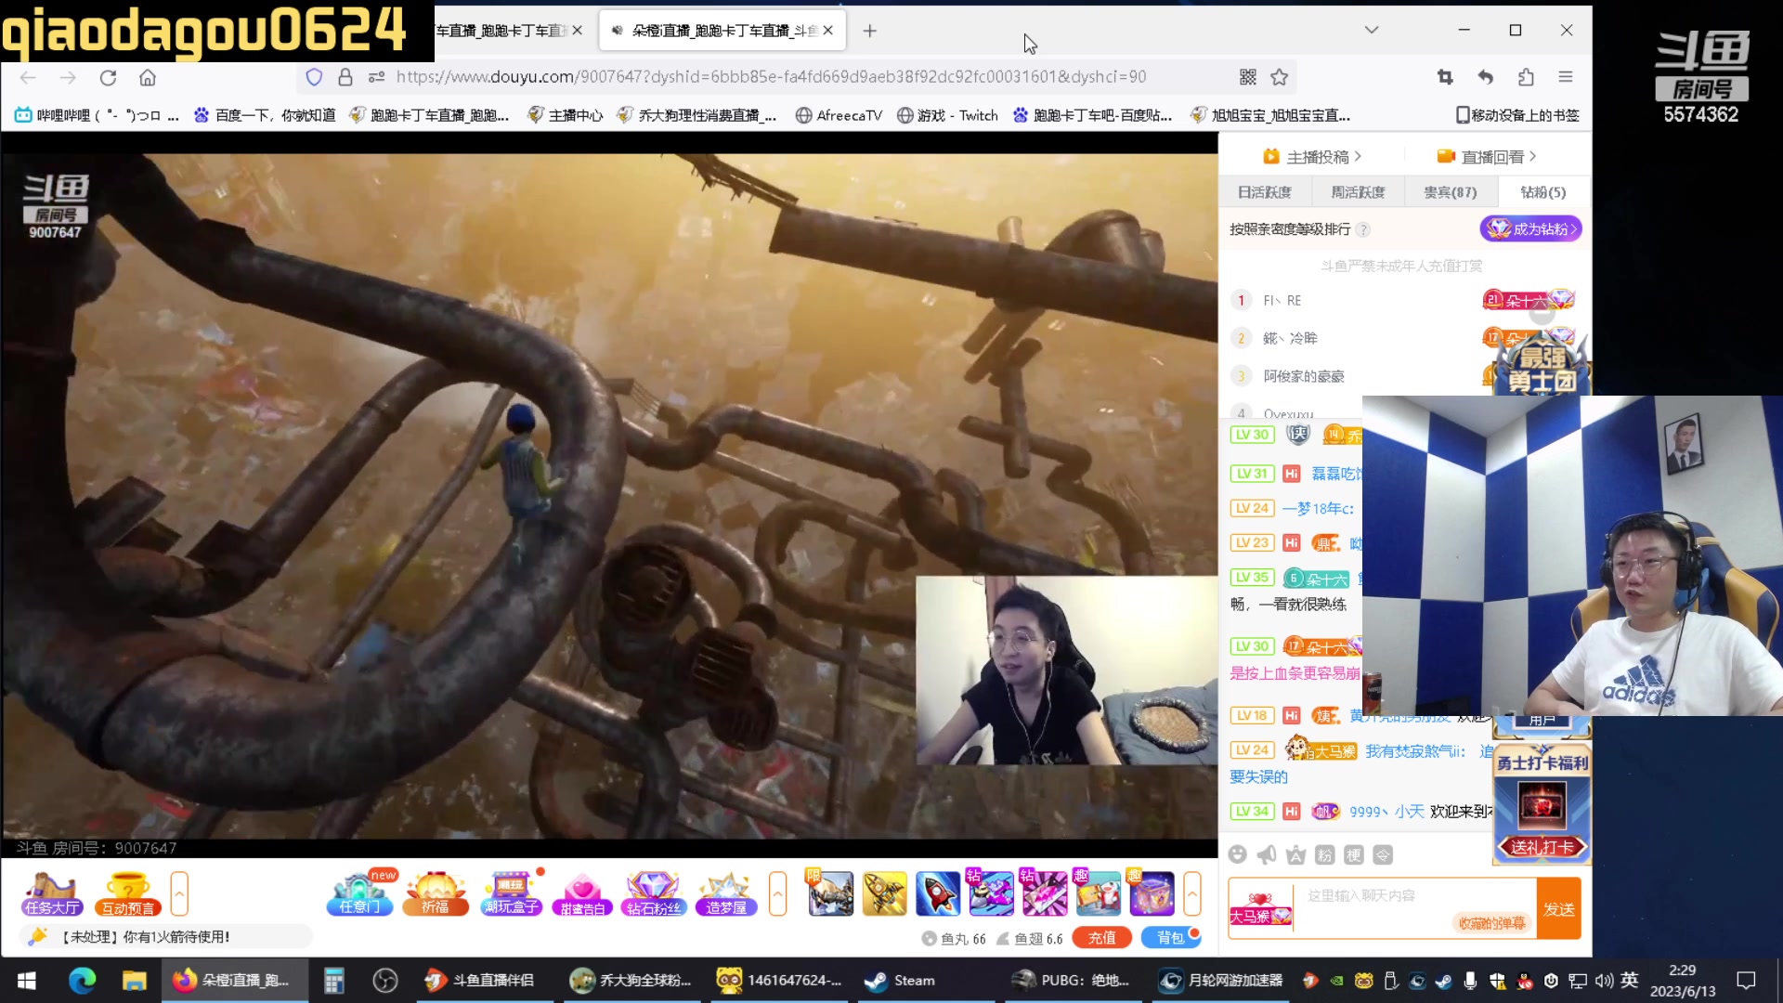Screen dimensions: 1783x1003
Task: Open the 造梦屋 dream house icon
Action: click(726, 894)
